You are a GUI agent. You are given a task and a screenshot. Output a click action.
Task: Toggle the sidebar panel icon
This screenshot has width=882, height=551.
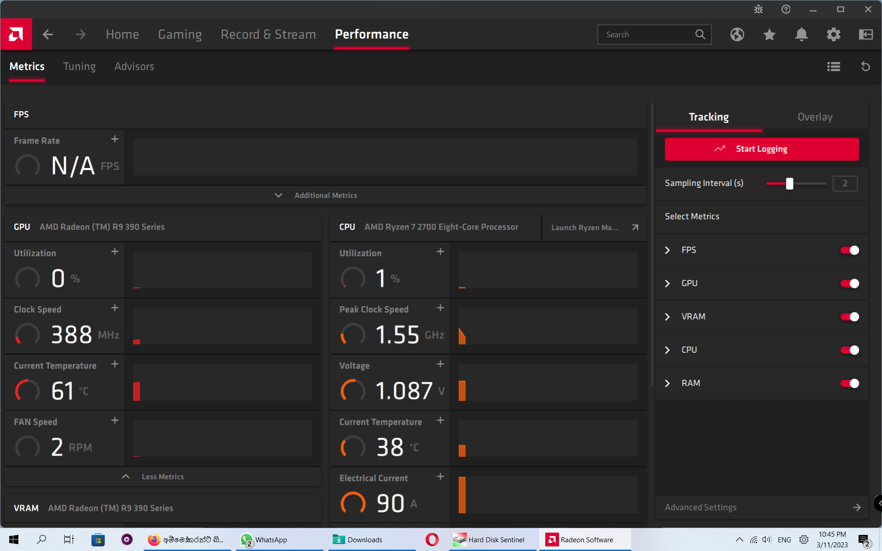(866, 34)
